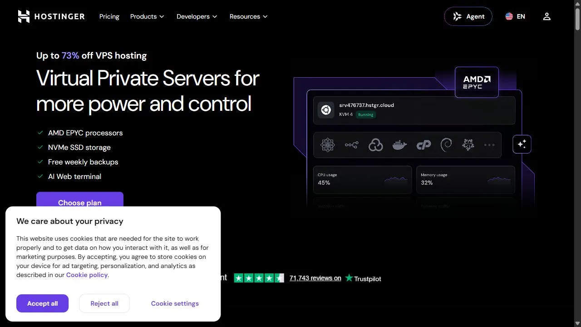Click the 'AI Web terminal' feature

(74, 177)
